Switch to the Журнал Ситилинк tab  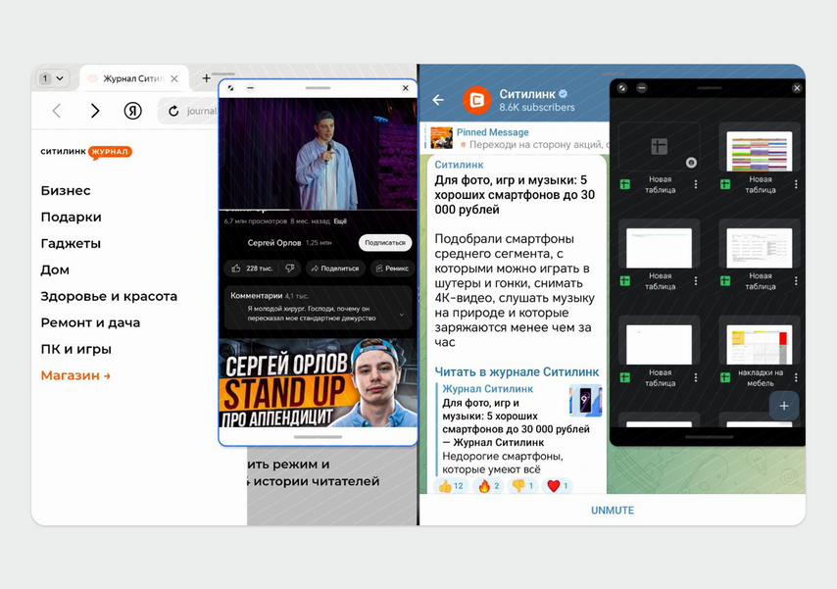pos(133,78)
